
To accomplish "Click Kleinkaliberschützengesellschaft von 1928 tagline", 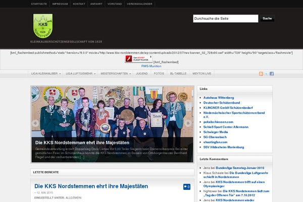I will click(x=66, y=42).
